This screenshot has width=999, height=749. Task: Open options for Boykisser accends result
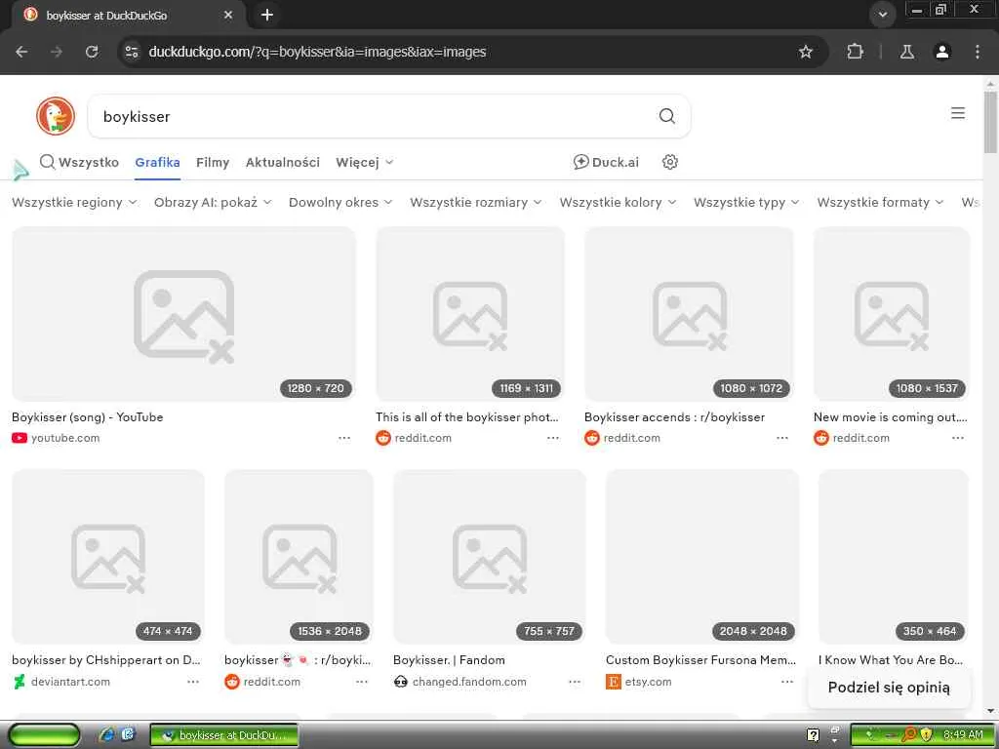782,438
